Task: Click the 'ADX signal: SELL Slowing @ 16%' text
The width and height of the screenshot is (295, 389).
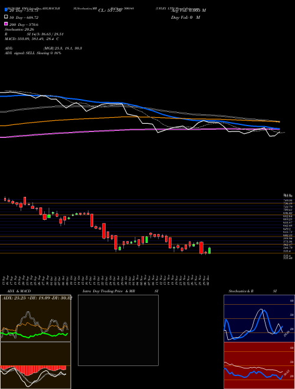Action: [33, 53]
